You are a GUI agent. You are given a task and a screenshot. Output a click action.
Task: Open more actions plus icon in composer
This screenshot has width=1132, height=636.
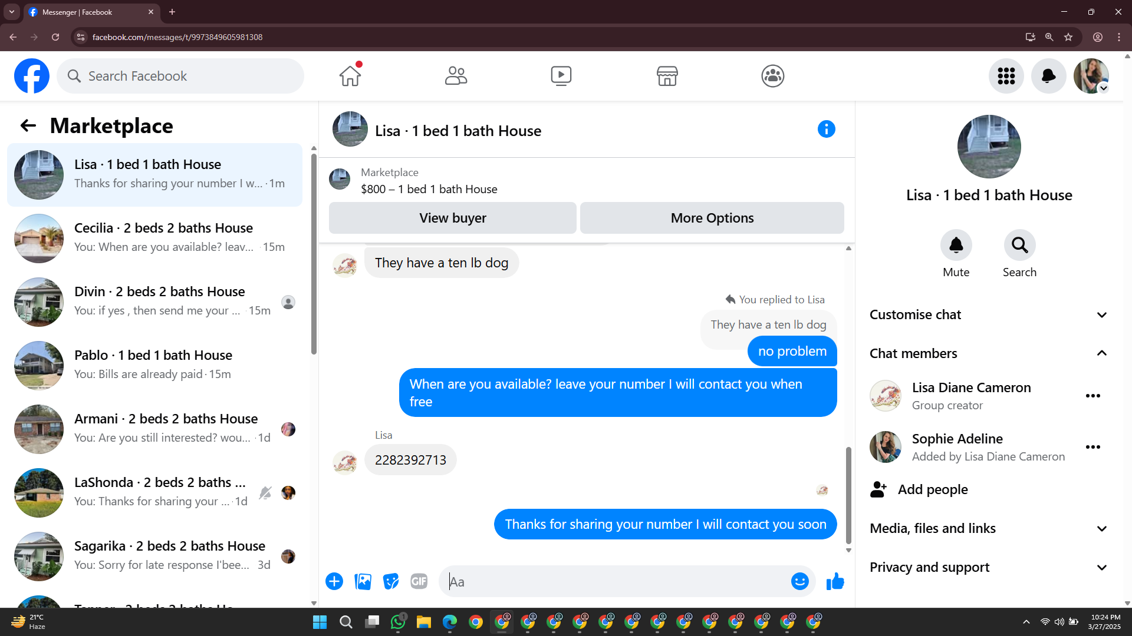(x=334, y=581)
